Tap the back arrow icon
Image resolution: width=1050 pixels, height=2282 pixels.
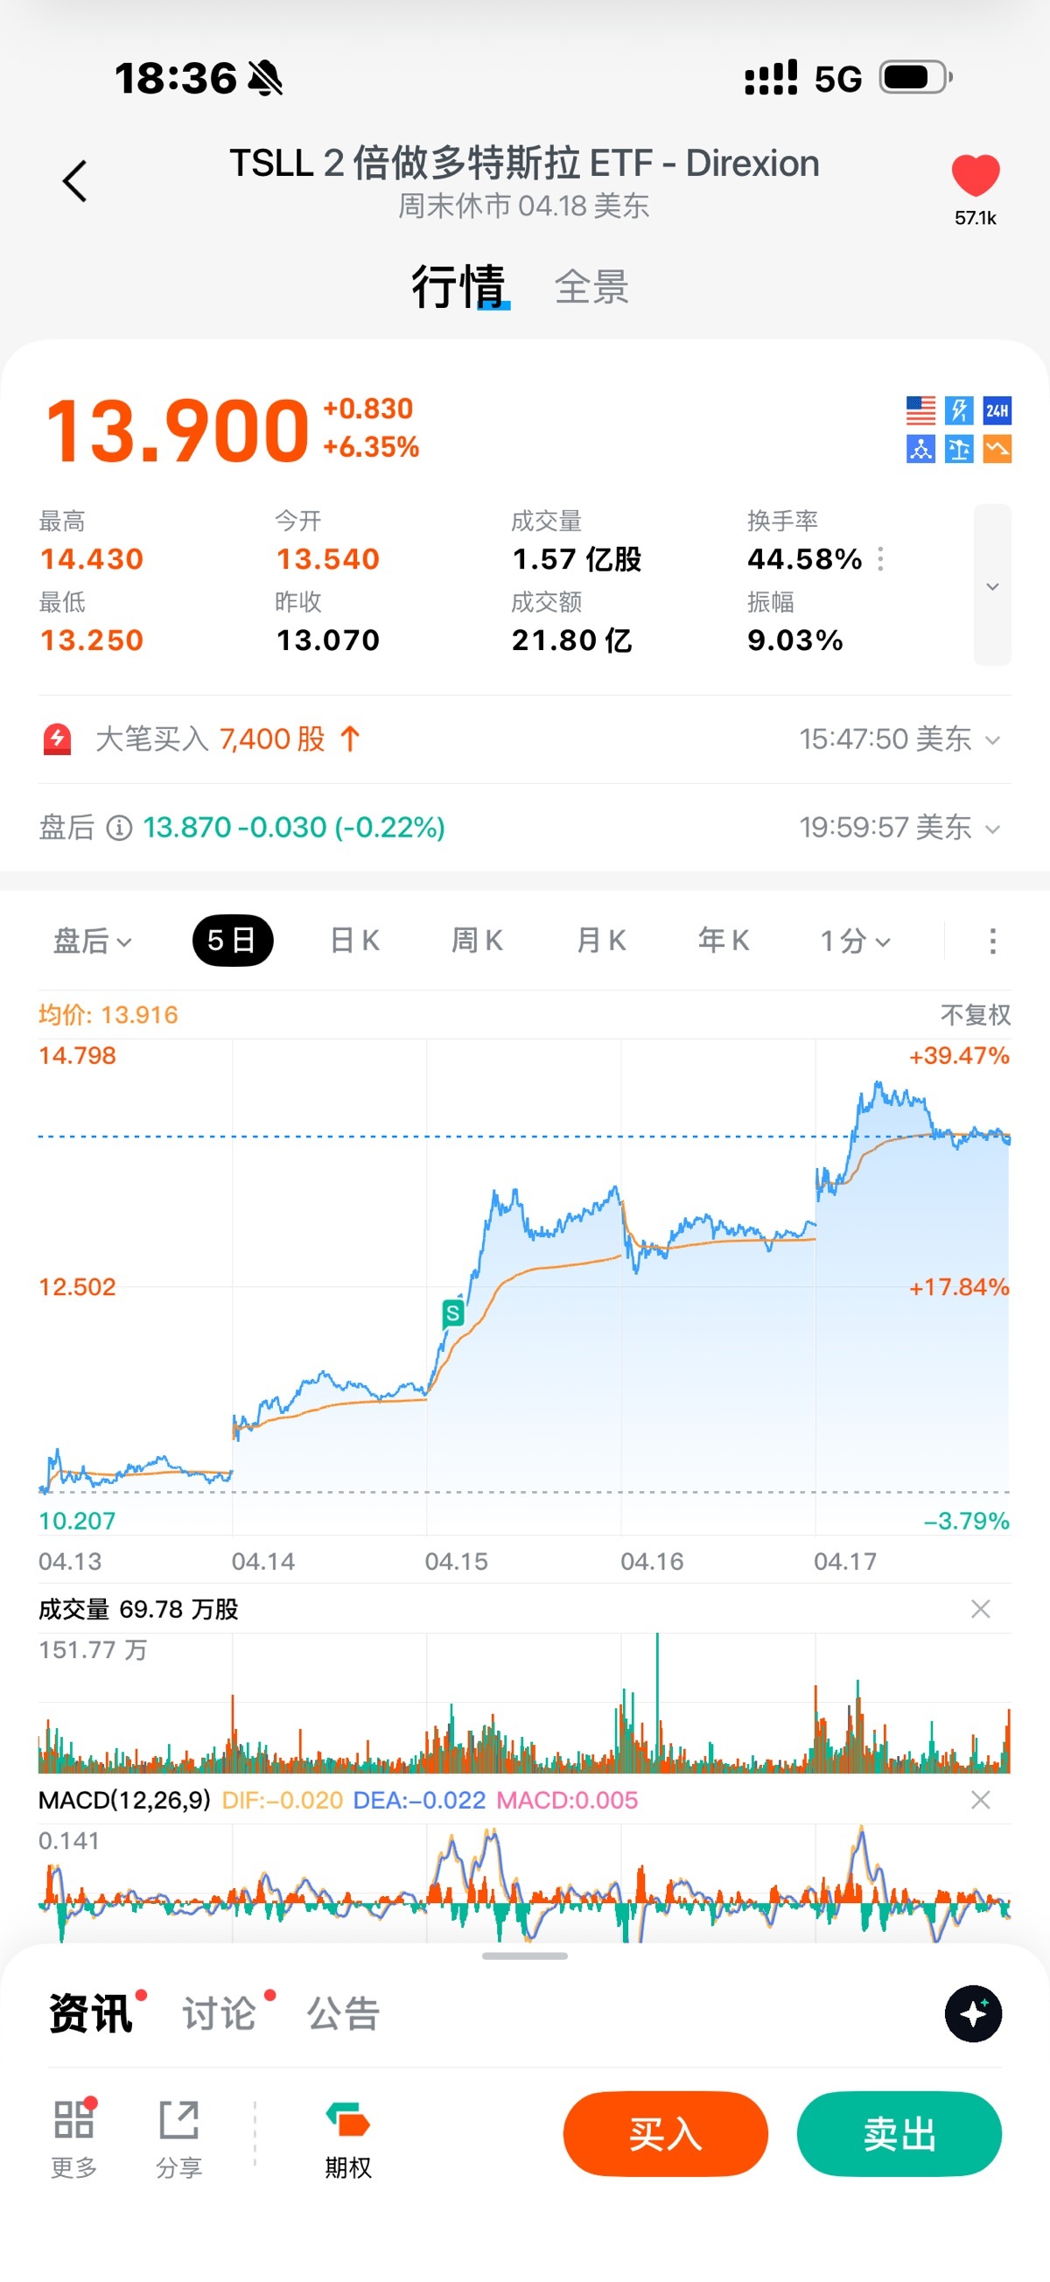(75, 182)
